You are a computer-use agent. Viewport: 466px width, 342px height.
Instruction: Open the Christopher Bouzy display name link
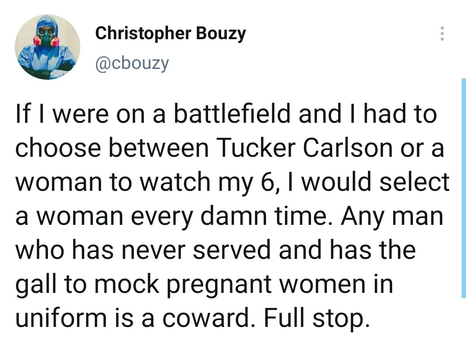point(171,34)
